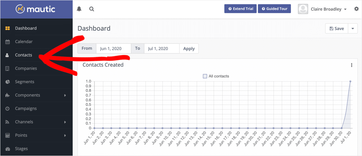Start the Guided Tour
The width and height of the screenshot is (362, 156).
(x=274, y=9)
